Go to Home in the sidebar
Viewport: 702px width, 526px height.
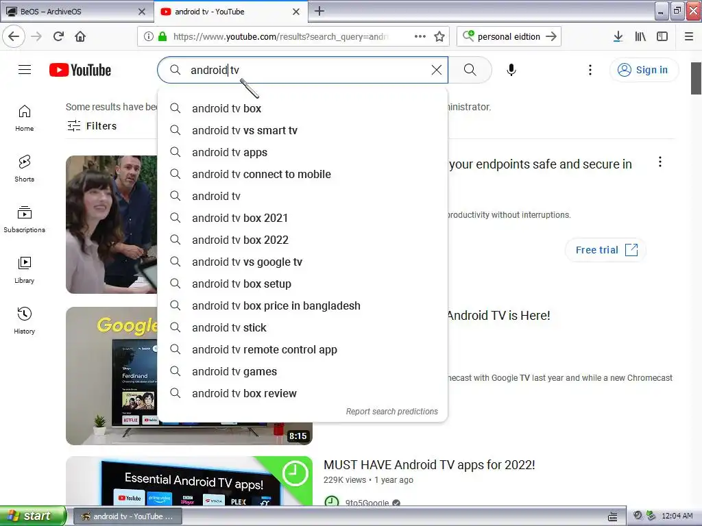click(x=24, y=118)
